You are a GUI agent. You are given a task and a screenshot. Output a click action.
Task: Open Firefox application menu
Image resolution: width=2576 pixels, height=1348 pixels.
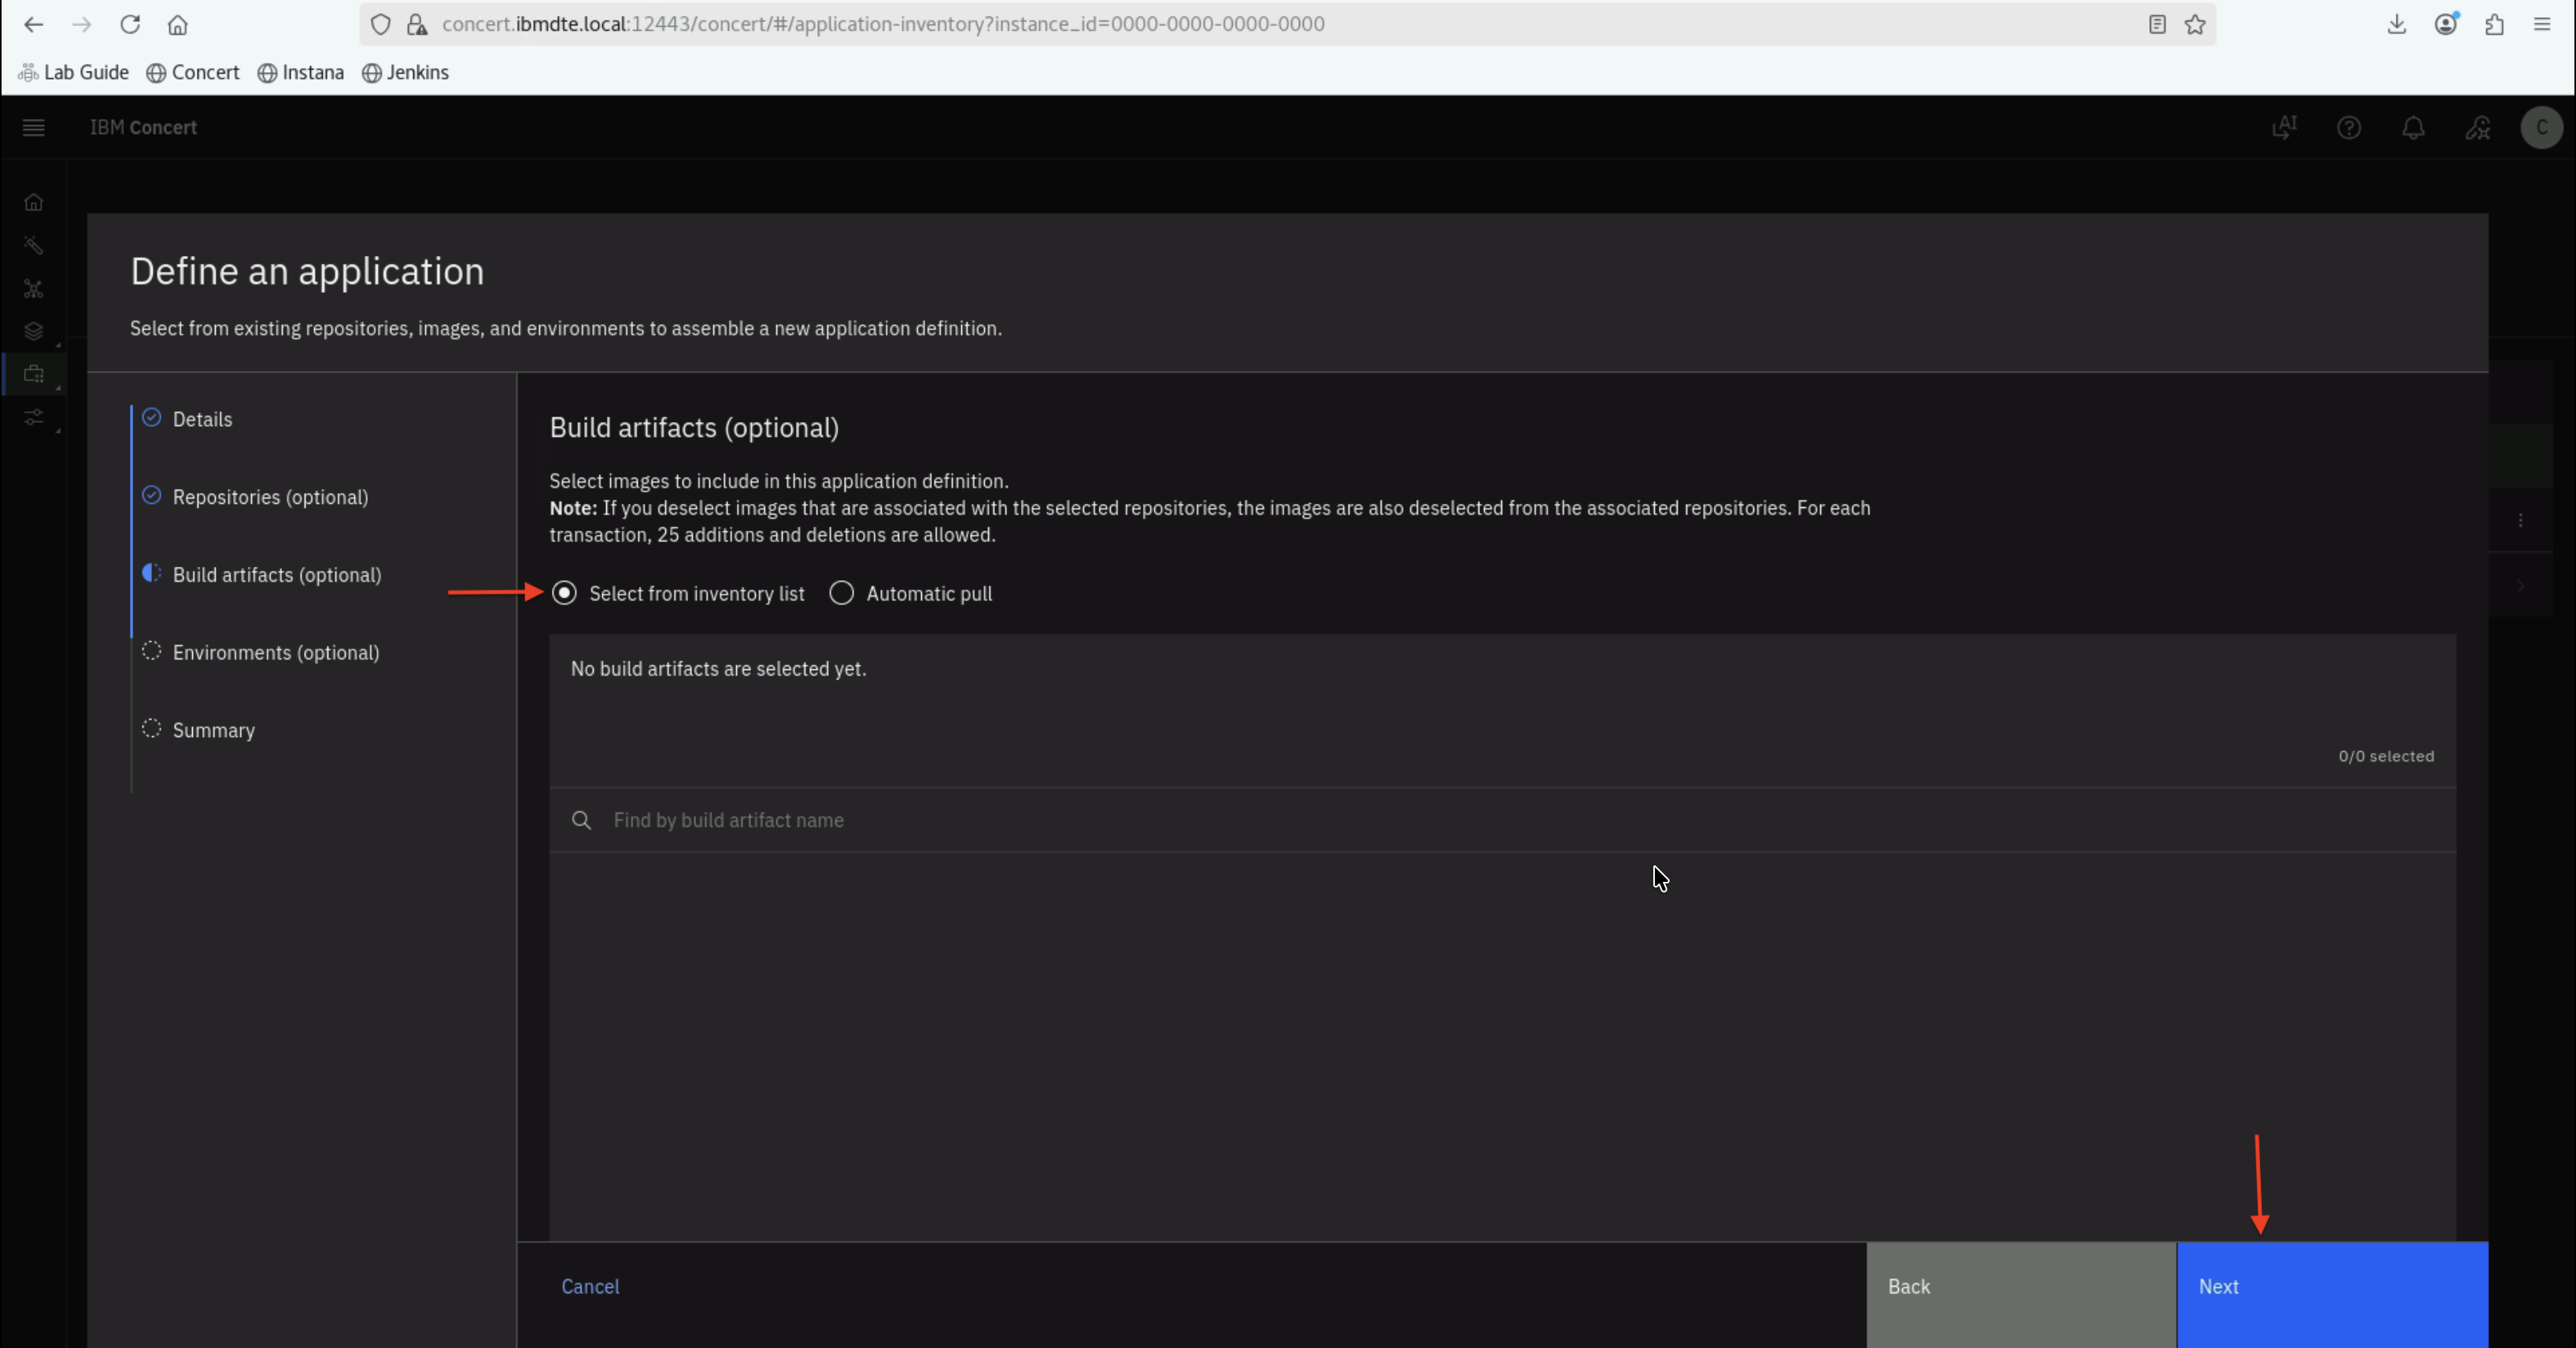(2542, 25)
